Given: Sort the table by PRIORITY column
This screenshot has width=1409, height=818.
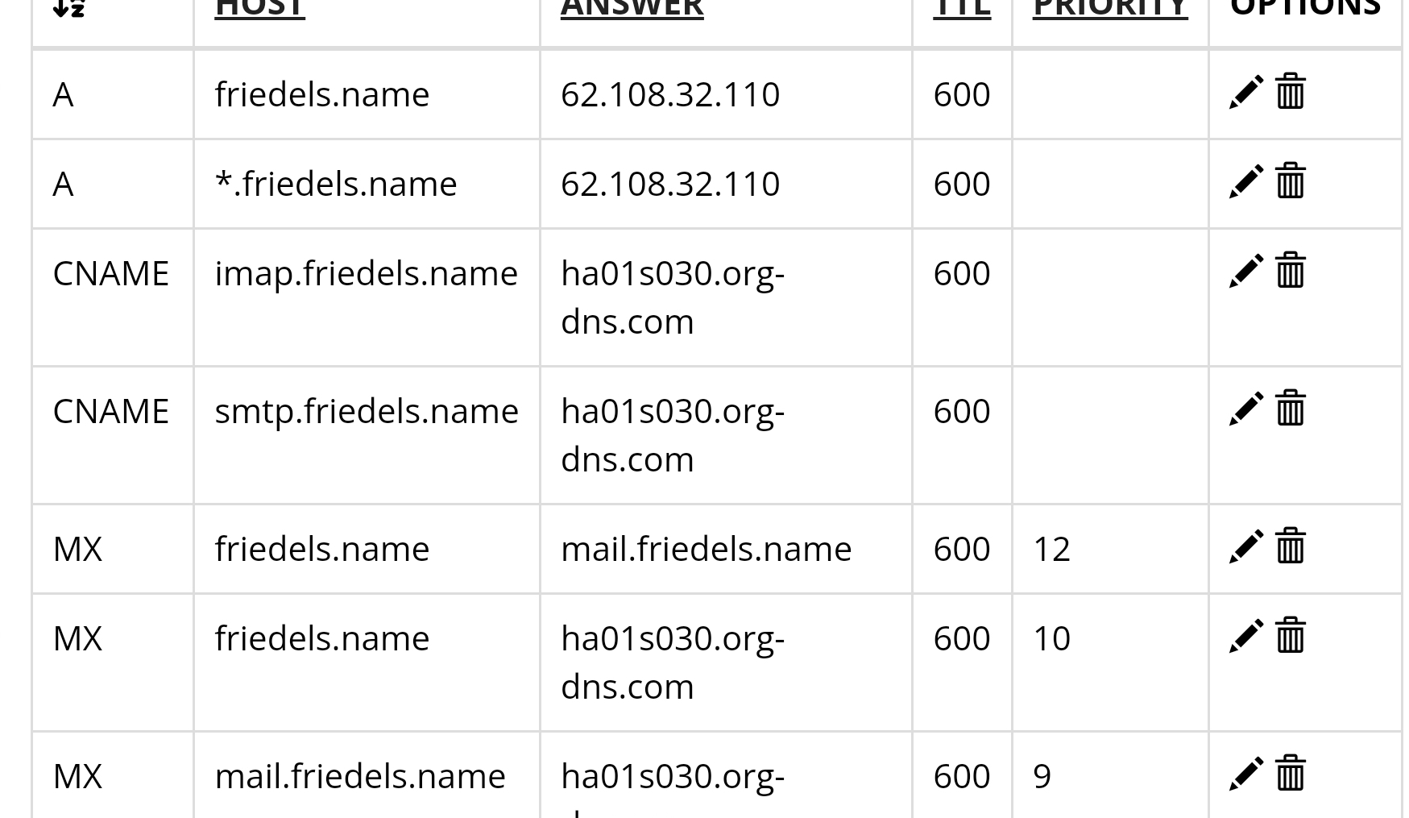Looking at the screenshot, I should (1110, 8).
